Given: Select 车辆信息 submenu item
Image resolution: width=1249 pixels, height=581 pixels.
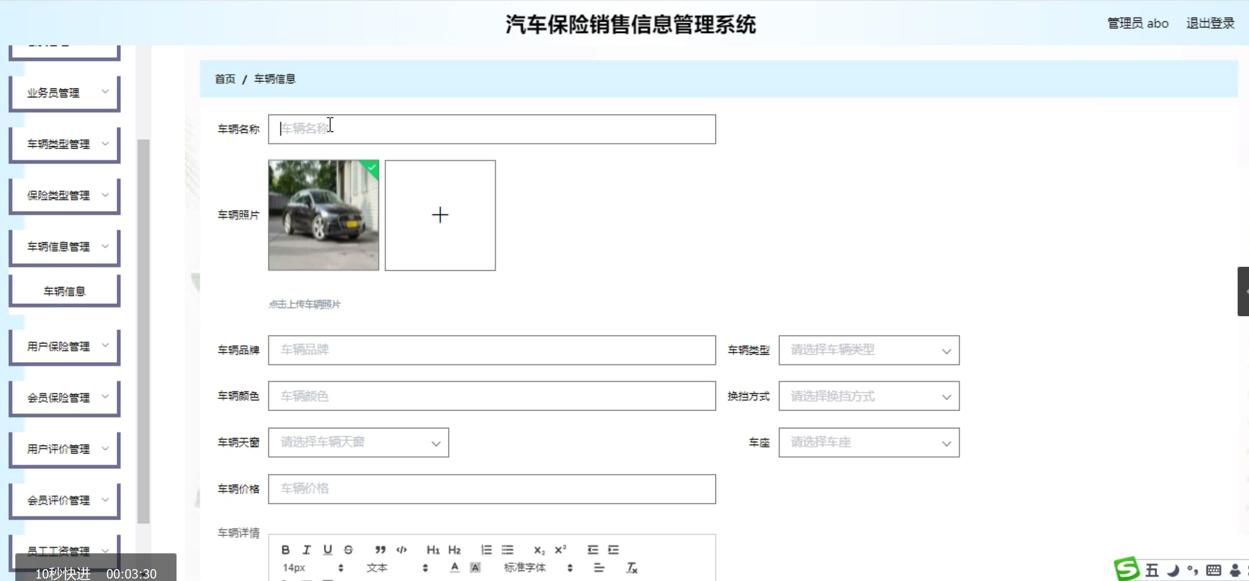Looking at the screenshot, I should 64,291.
